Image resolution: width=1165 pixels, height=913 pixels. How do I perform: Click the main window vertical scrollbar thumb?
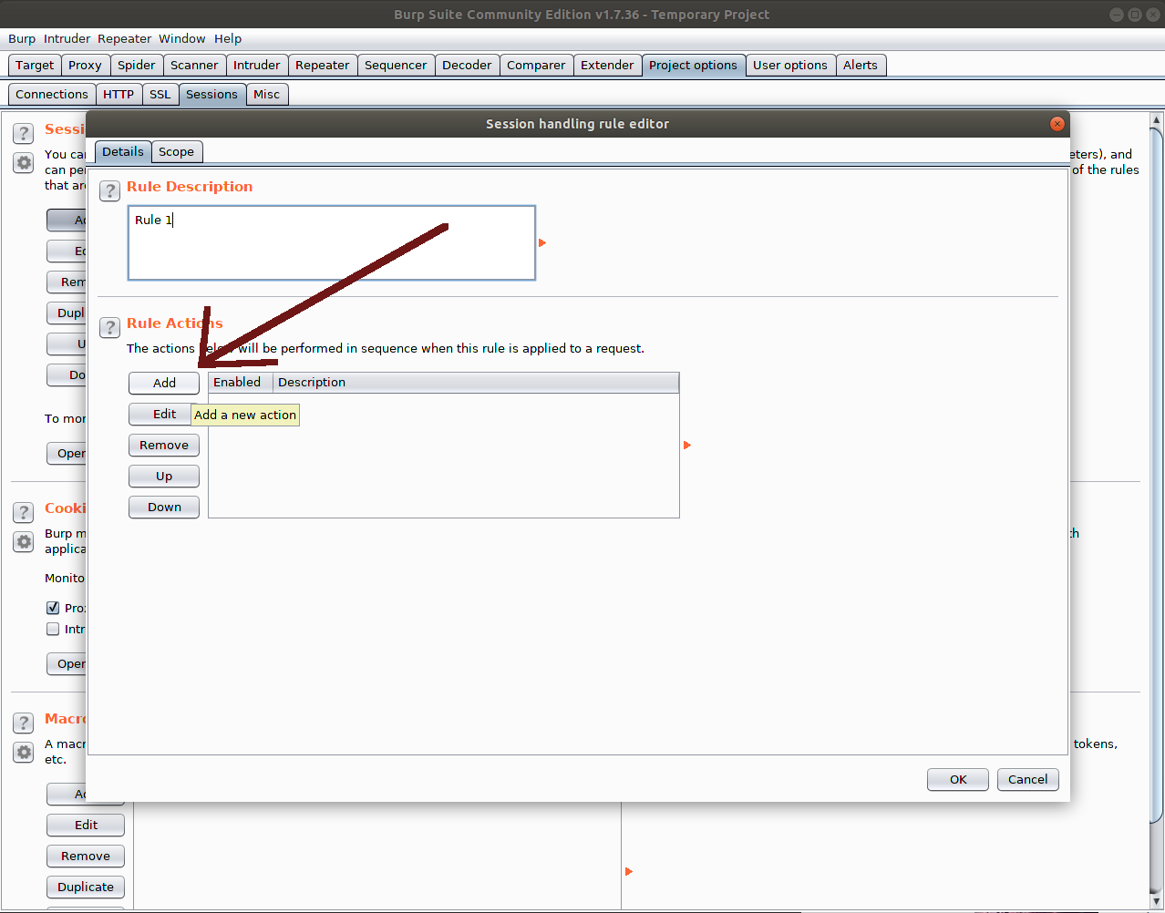[1157, 474]
